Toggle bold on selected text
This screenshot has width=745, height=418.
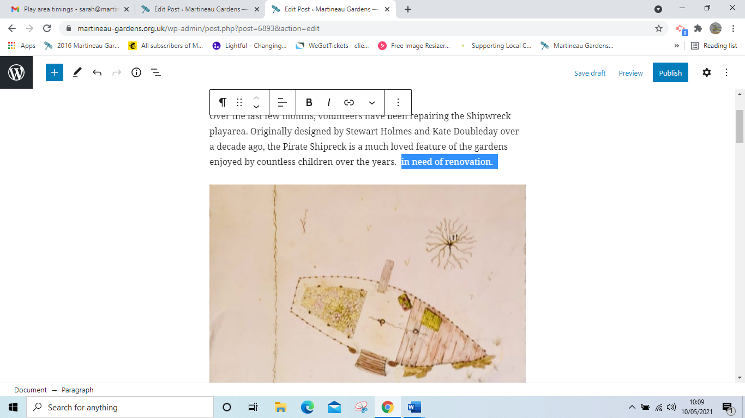(309, 102)
